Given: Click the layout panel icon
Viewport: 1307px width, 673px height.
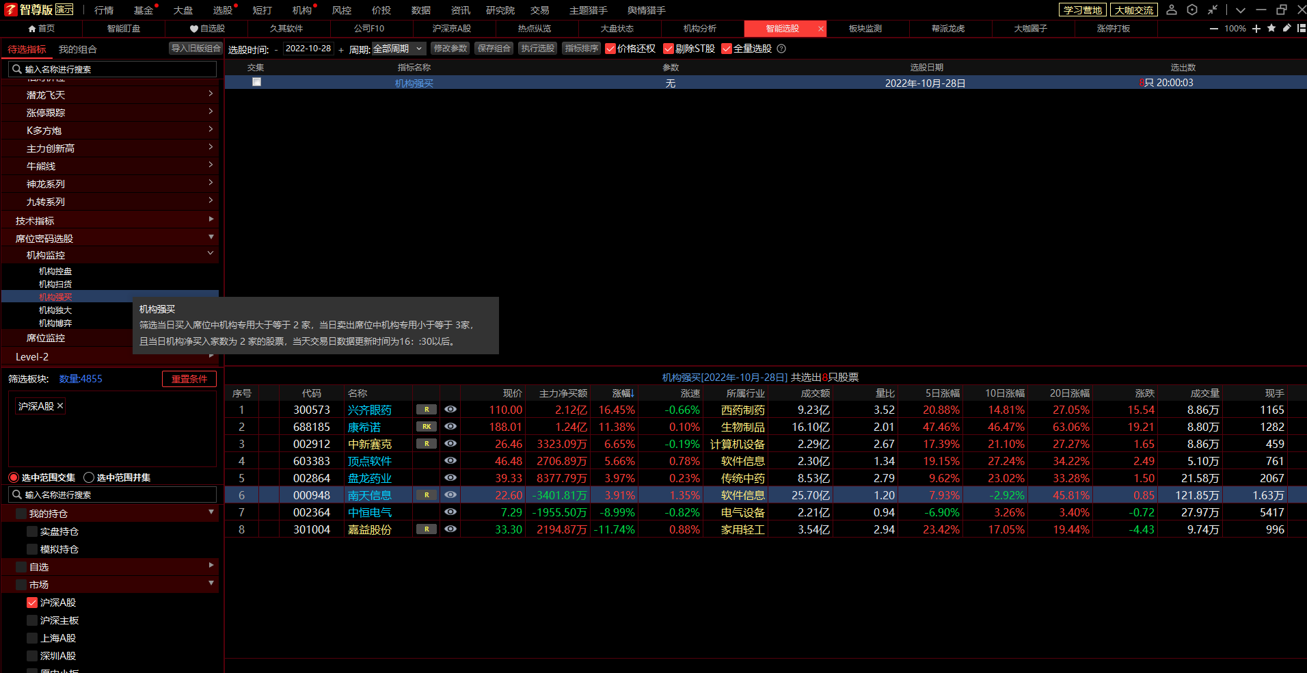Looking at the screenshot, I should 1302,28.
